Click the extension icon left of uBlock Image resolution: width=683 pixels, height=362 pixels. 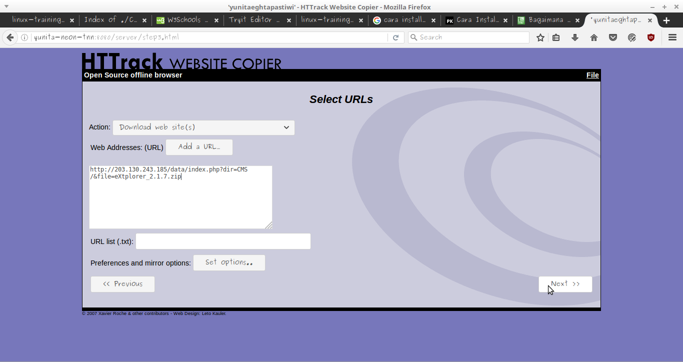(x=632, y=37)
